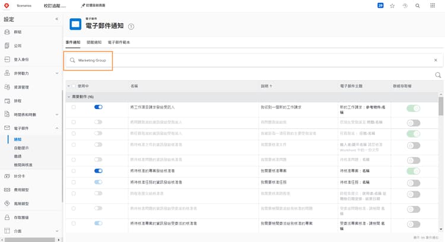Open the main menu grid icon
The image size is (445, 242).
tap(433, 5)
